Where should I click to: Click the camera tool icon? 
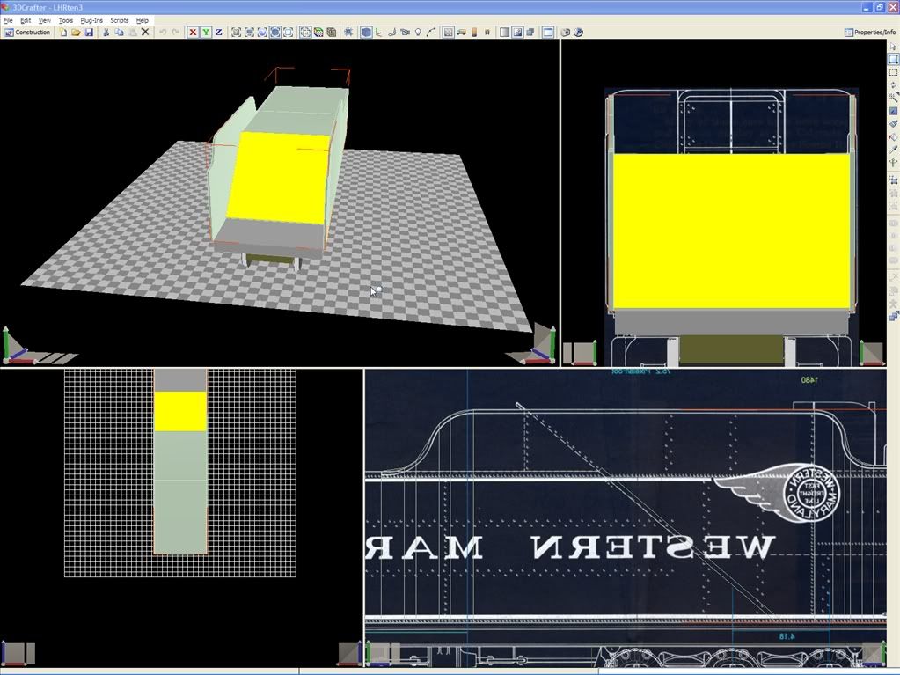tap(406, 33)
